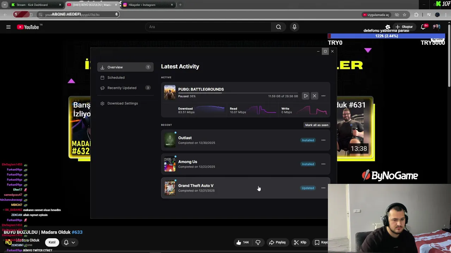Open the MADARA #632 video card on the left
Screen dimensions: 451x253
click(80, 127)
